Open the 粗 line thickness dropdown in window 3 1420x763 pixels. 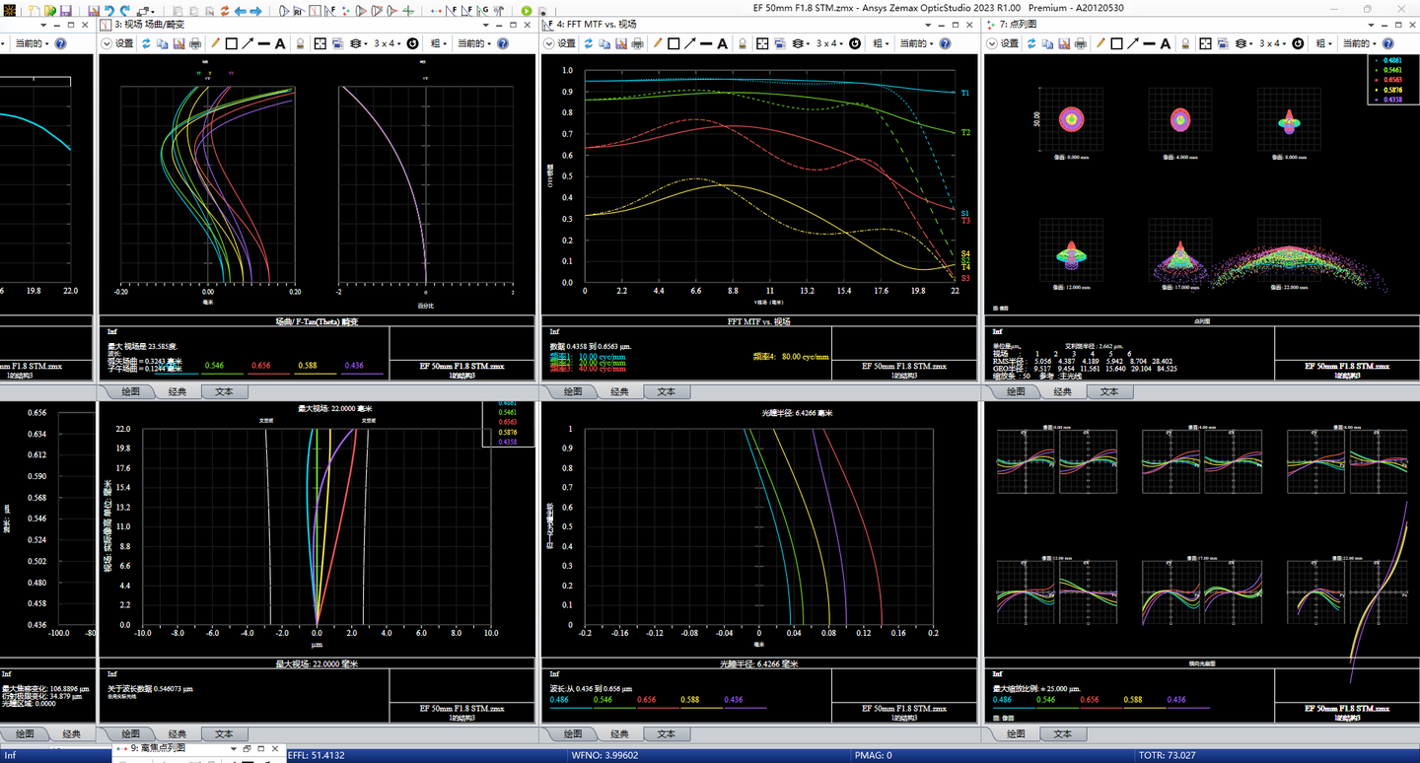tap(436, 43)
